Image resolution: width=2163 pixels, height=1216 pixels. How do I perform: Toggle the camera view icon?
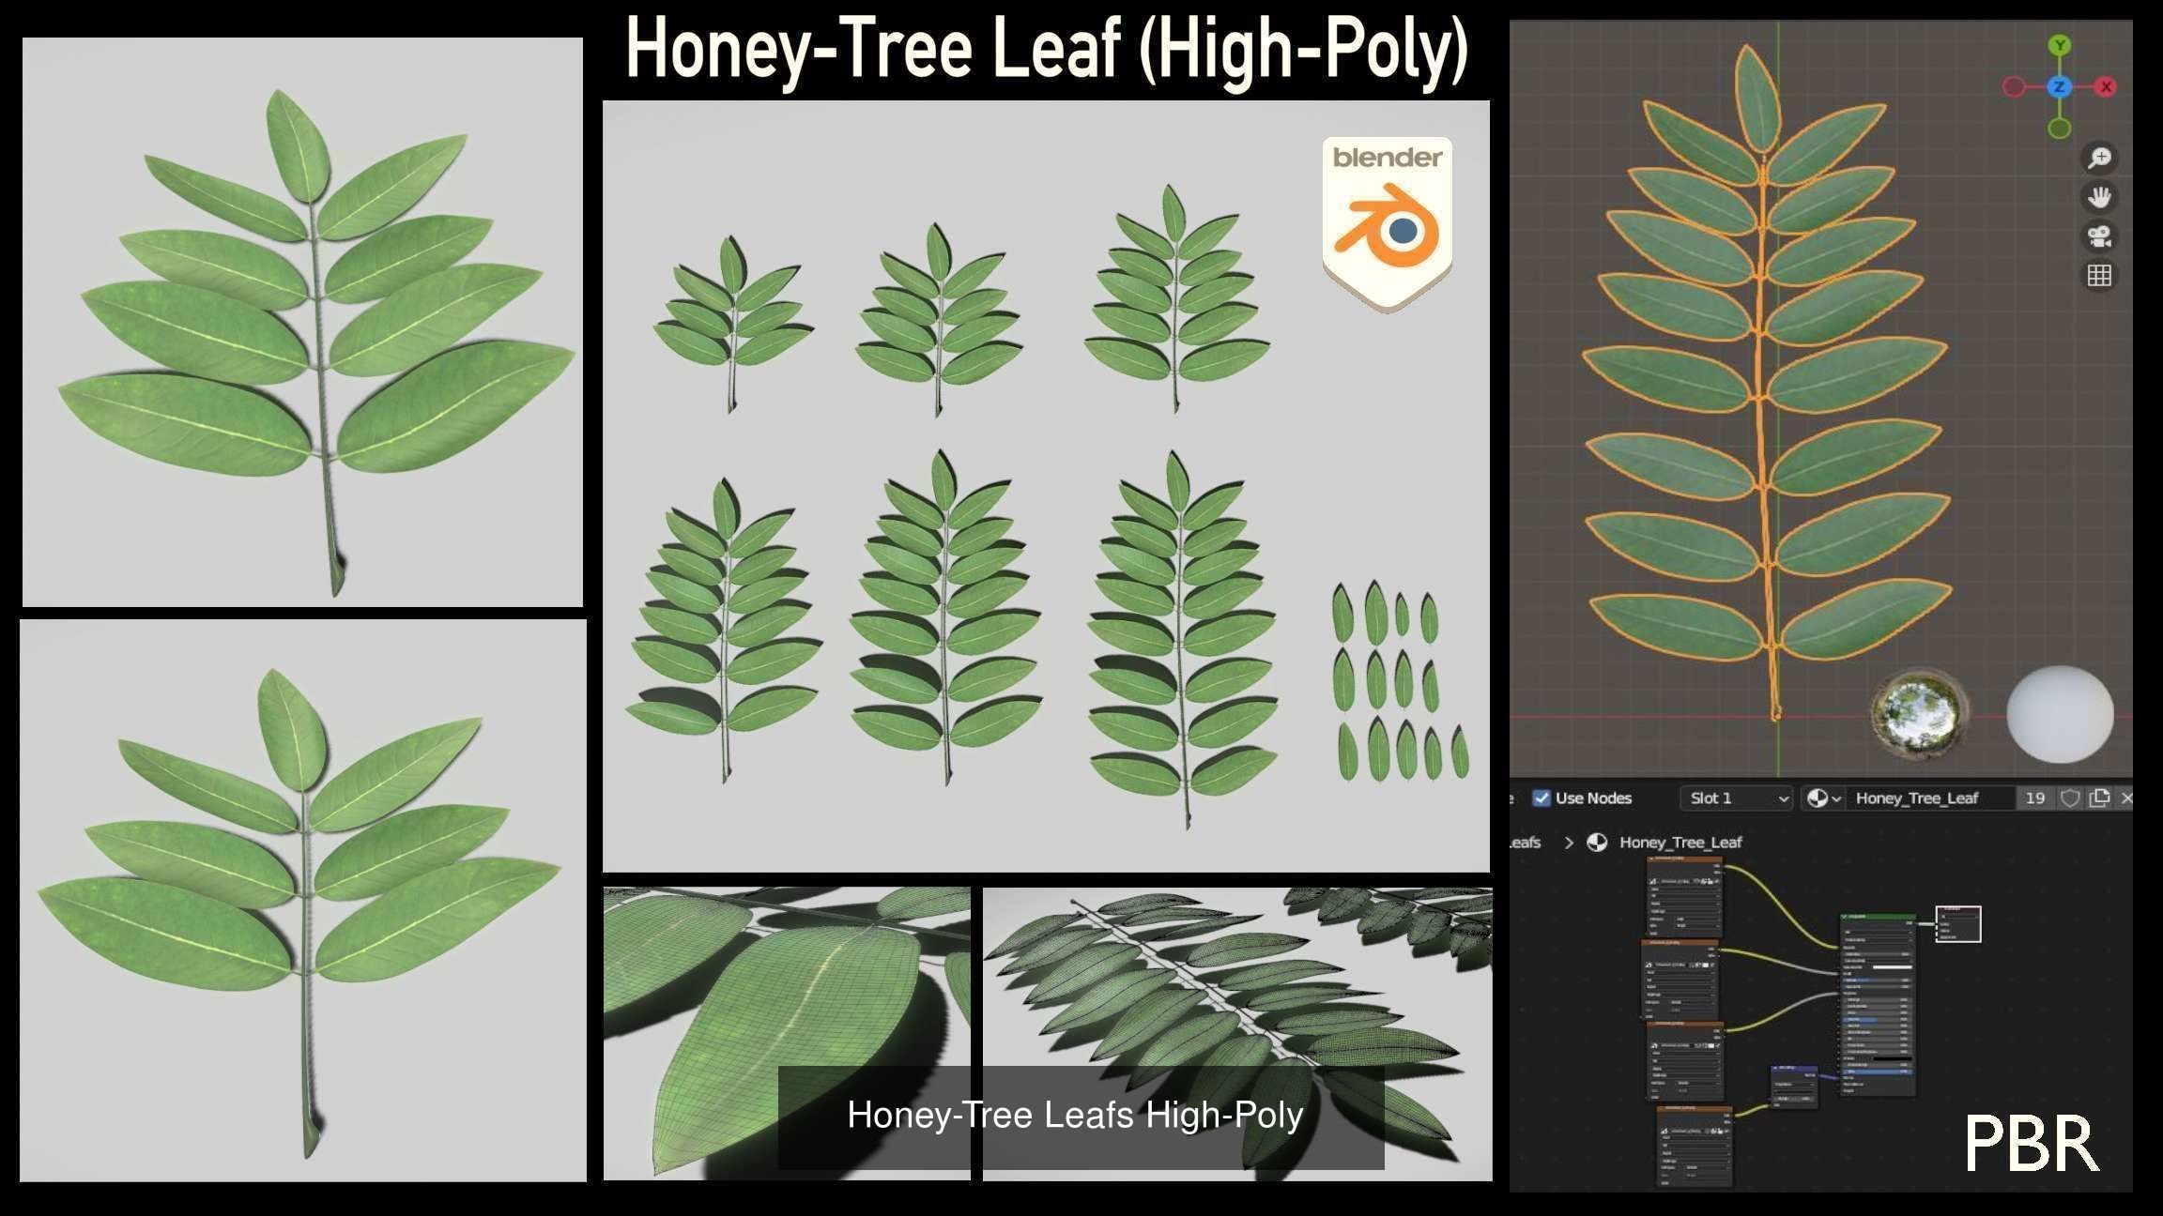(2100, 236)
